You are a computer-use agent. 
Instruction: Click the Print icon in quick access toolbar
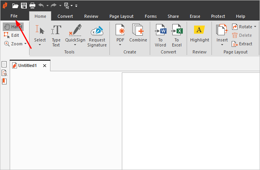[32, 5]
